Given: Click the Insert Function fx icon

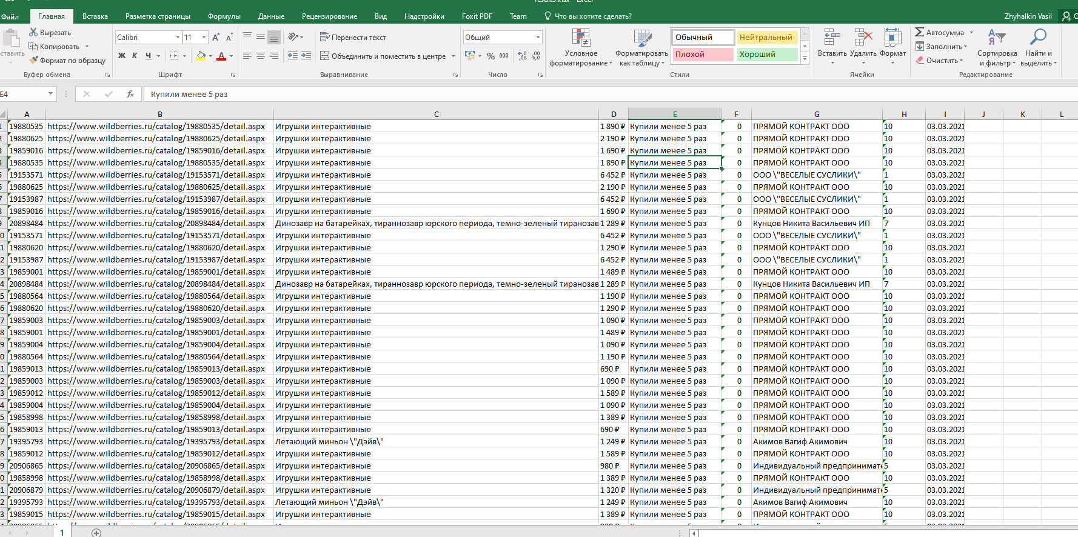Looking at the screenshot, I should click(130, 94).
